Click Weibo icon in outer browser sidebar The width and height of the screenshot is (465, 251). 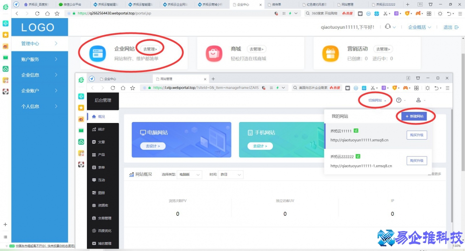click(x=5, y=46)
